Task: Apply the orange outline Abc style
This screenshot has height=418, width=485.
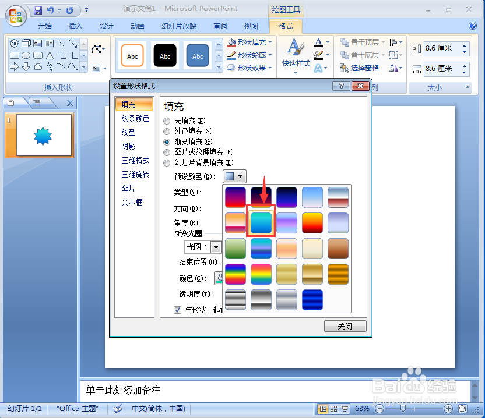Action: 132,56
